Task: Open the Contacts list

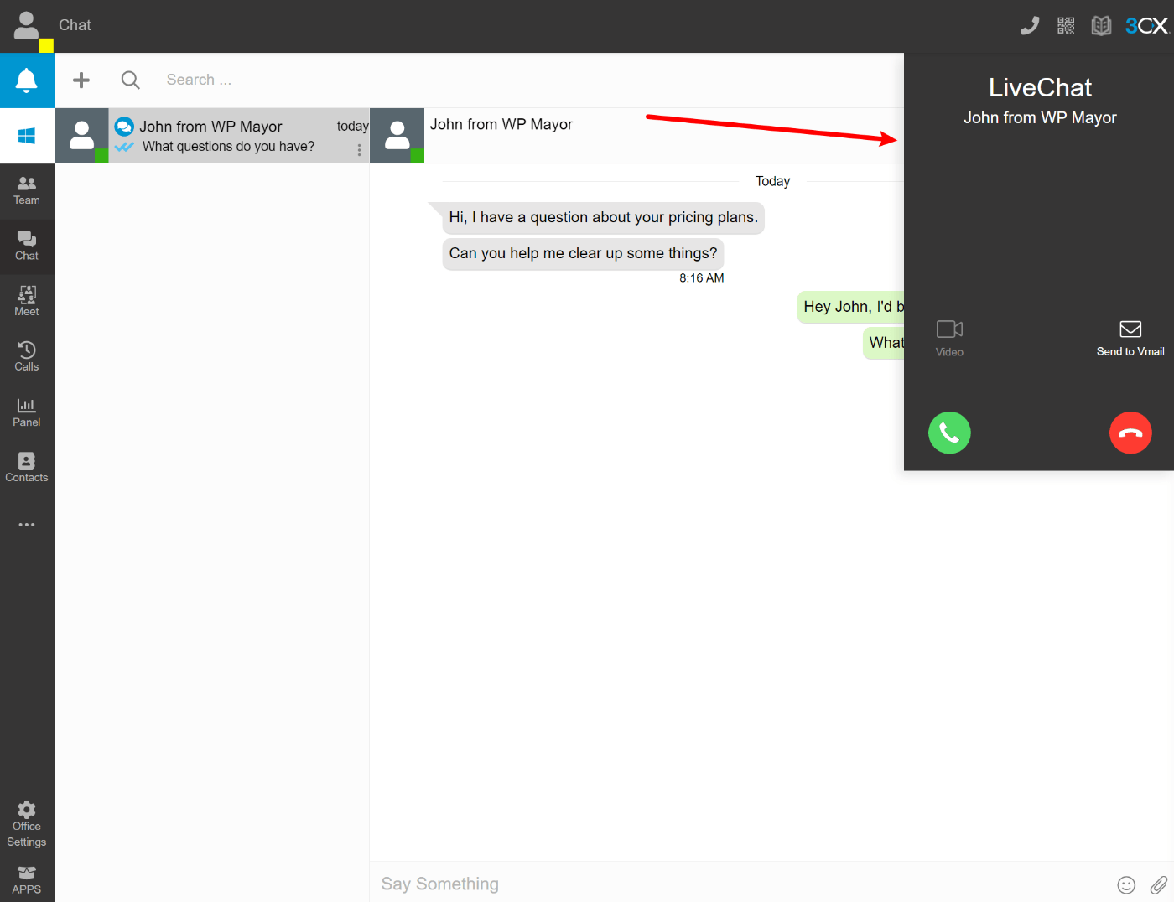Action: click(27, 468)
